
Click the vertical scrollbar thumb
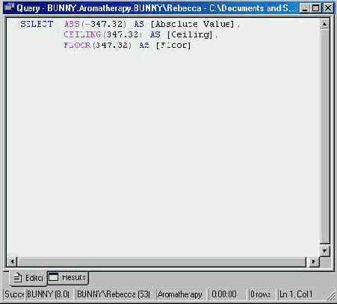(x=324, y=137)
